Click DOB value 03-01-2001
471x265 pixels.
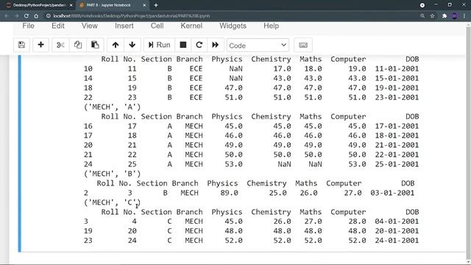pyautogui.click(x=392, y=193)
